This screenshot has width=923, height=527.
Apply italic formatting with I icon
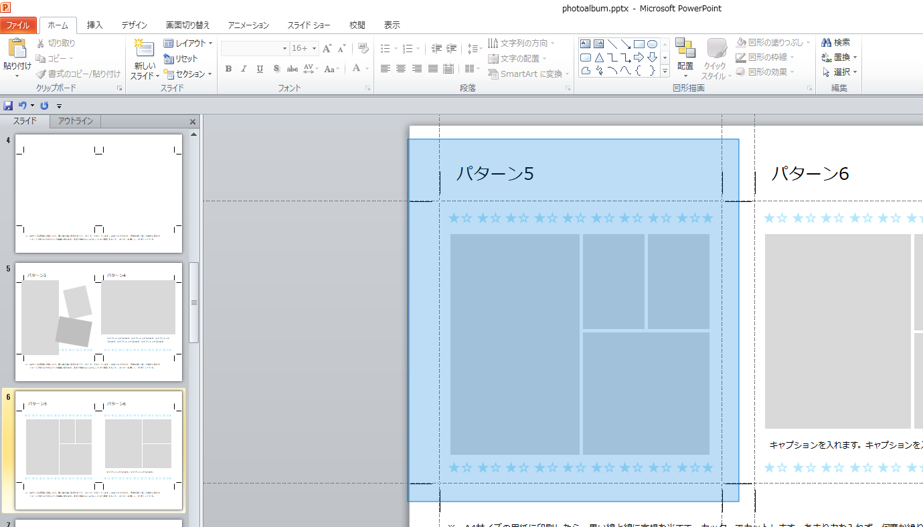click(x=244, y=68)
